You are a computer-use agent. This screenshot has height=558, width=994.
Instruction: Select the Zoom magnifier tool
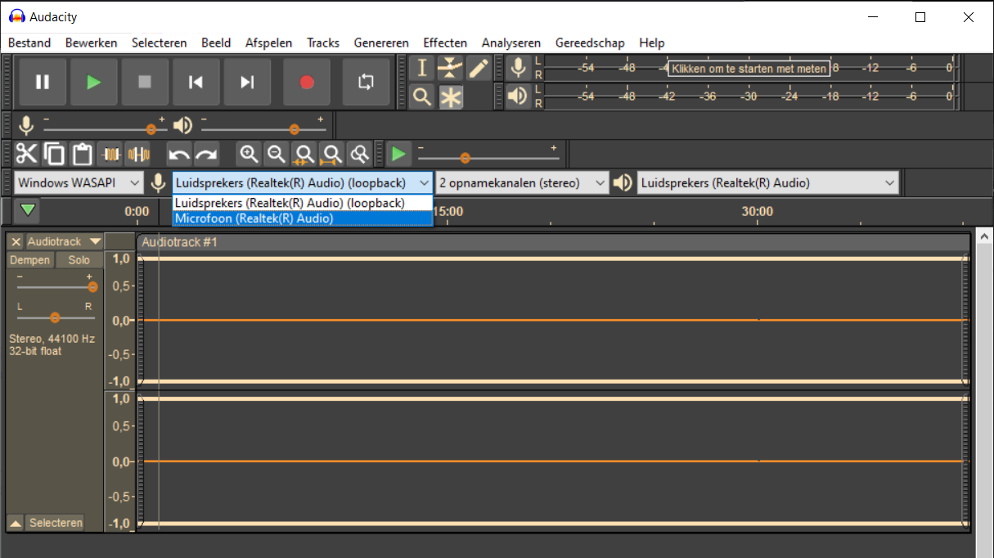[421, 97]
